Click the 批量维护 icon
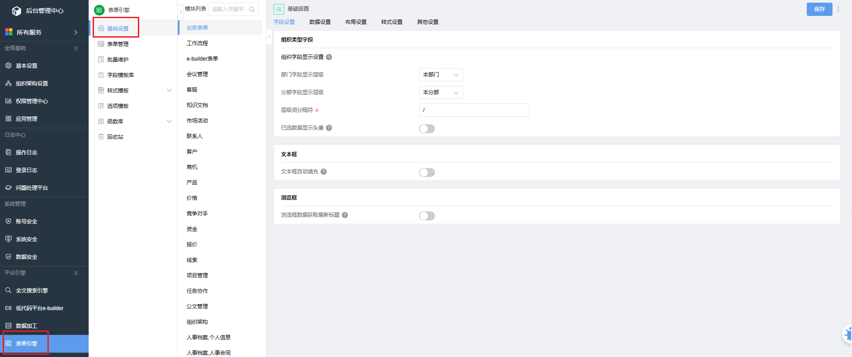This screenshot has width=852, height=357. 101,59
